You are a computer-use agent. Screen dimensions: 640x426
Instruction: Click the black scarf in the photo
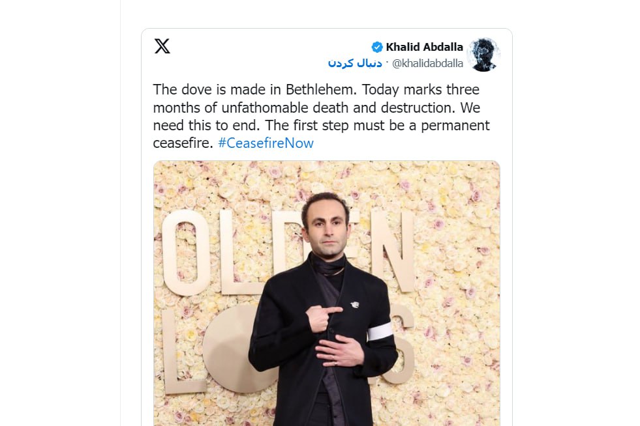328,265
